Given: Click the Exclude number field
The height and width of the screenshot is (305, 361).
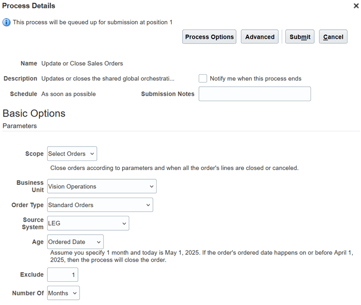Looking at the screenshot, I should [63, 275].
